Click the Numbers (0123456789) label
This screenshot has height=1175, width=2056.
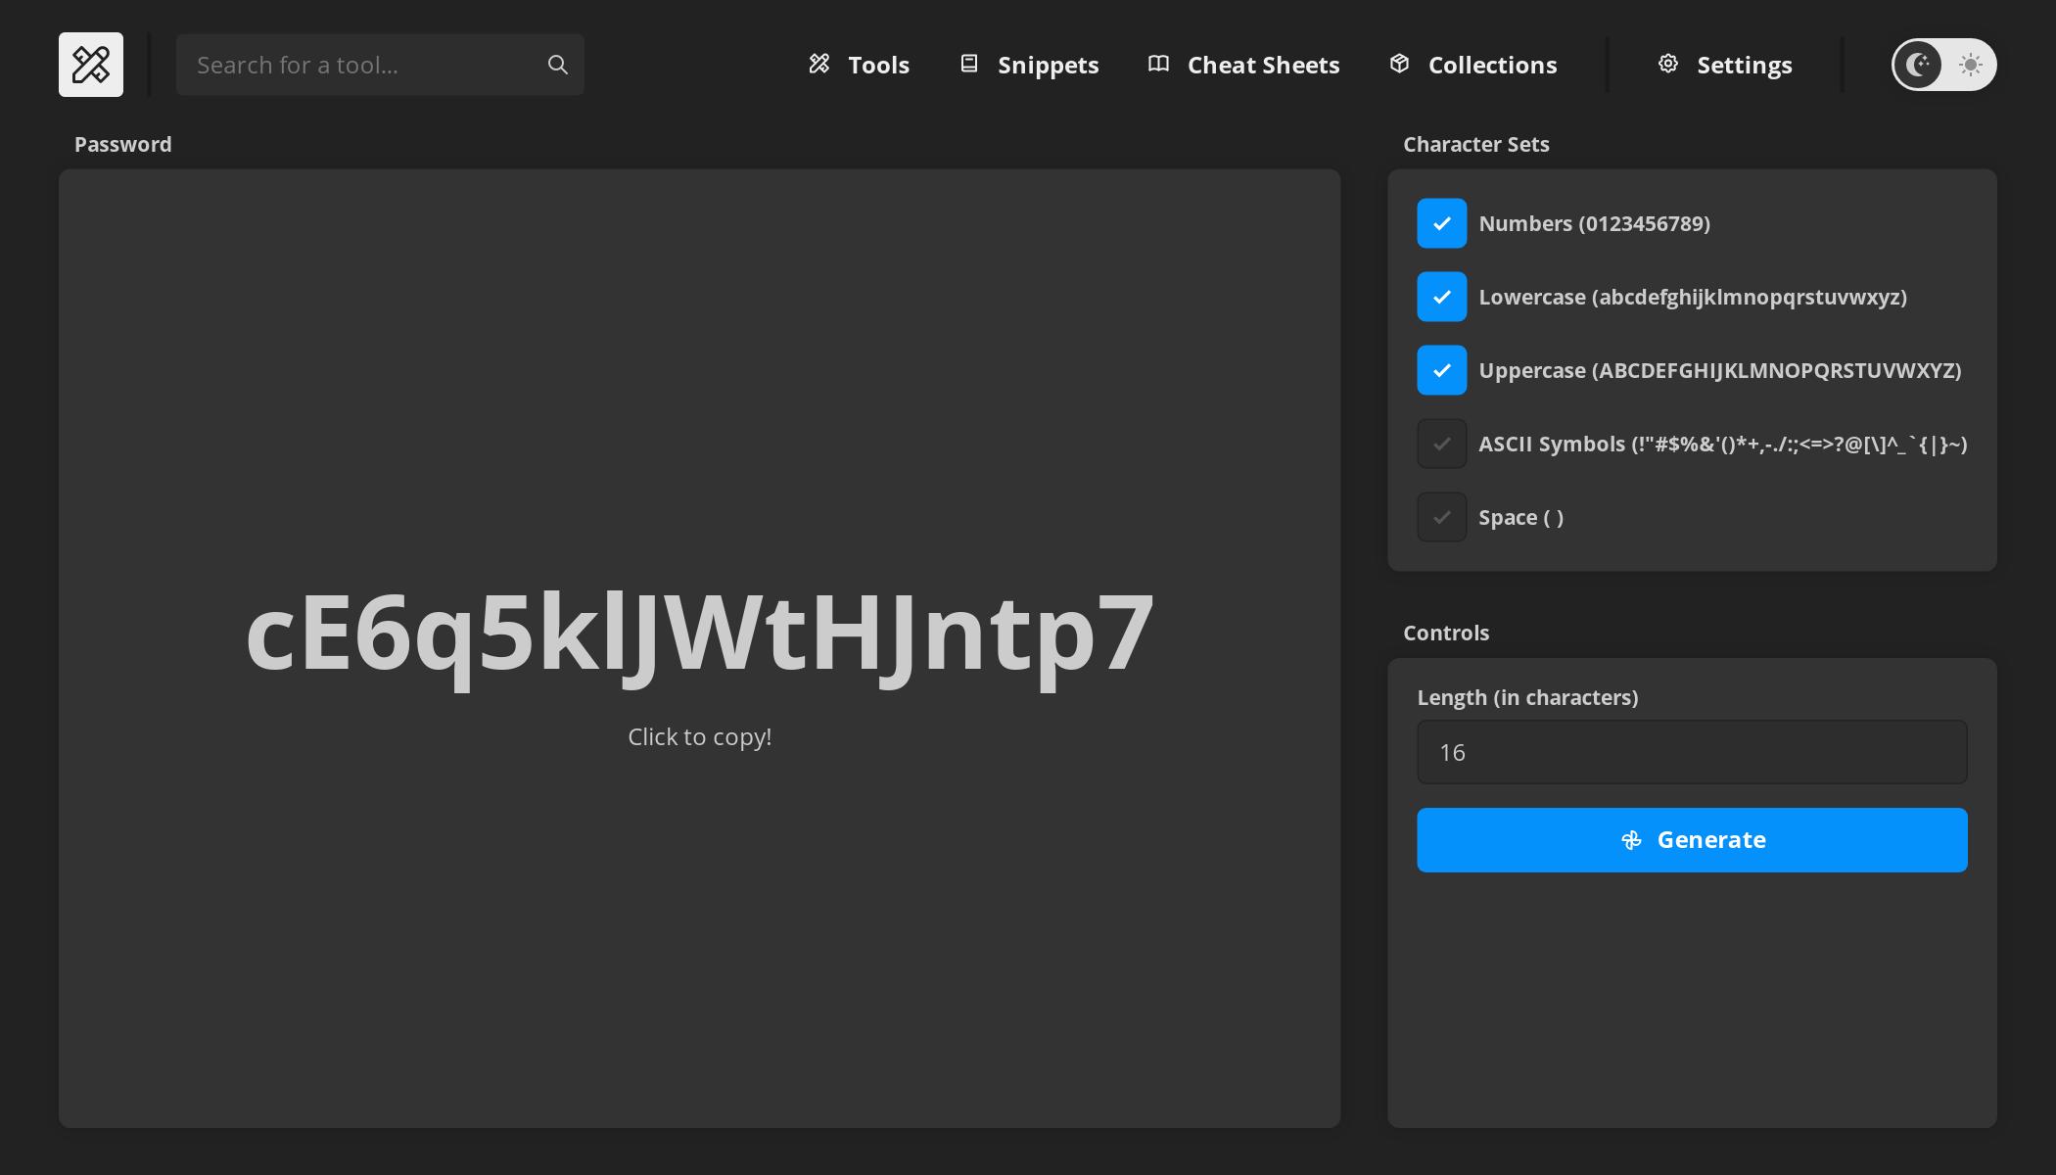tap(1594, 223)
